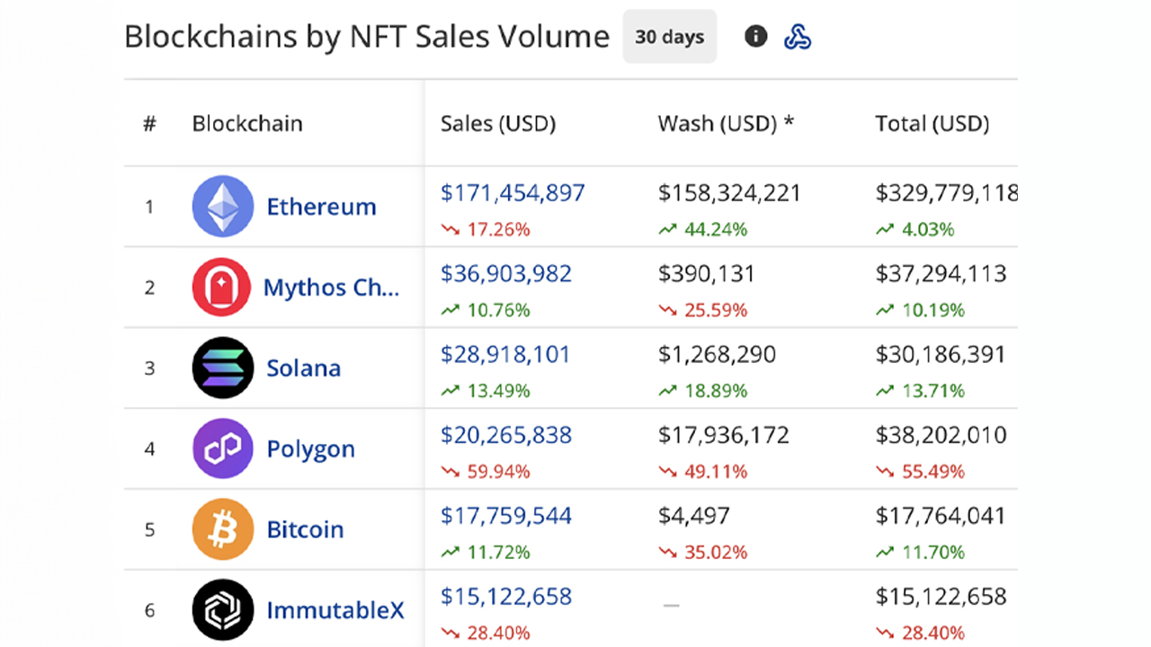Click Ethereum's $171,454,897 sales figure

point(512,192)
